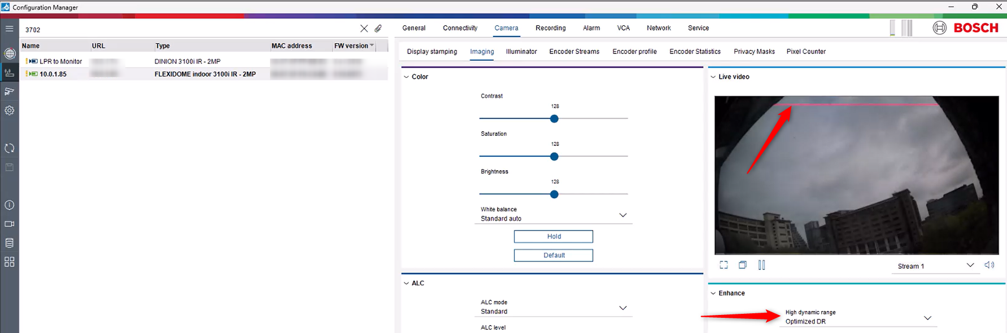Click the Default button
Viewport: 1007px width, 333px height.
tap(553, 255)
